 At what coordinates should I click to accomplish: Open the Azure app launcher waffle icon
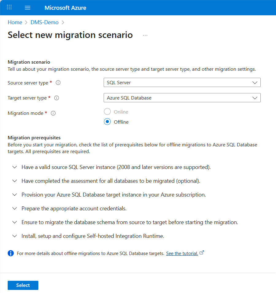point(9,7)
